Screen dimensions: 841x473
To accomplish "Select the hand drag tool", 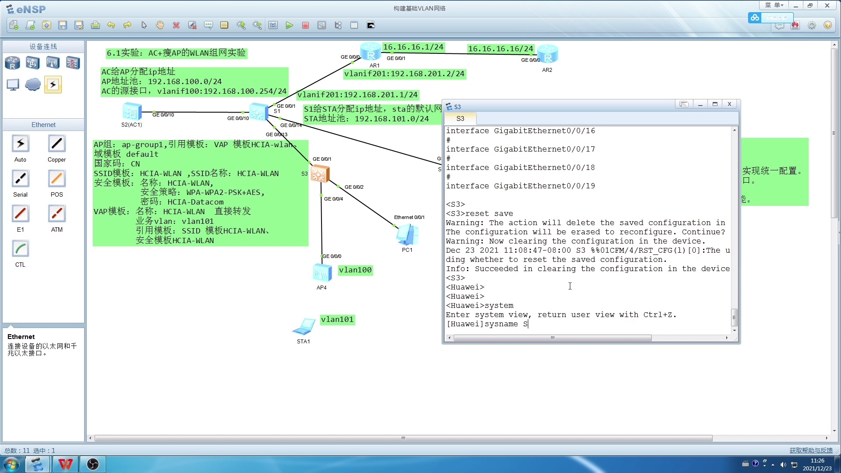I will pos(160,25).
